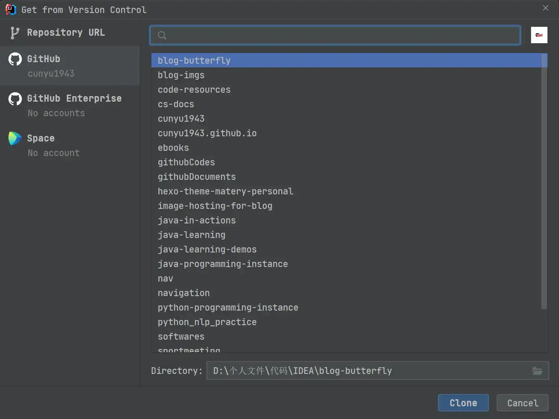Click the account avatar next to search
Screen dimensions: 559x419
coord(539,35)
